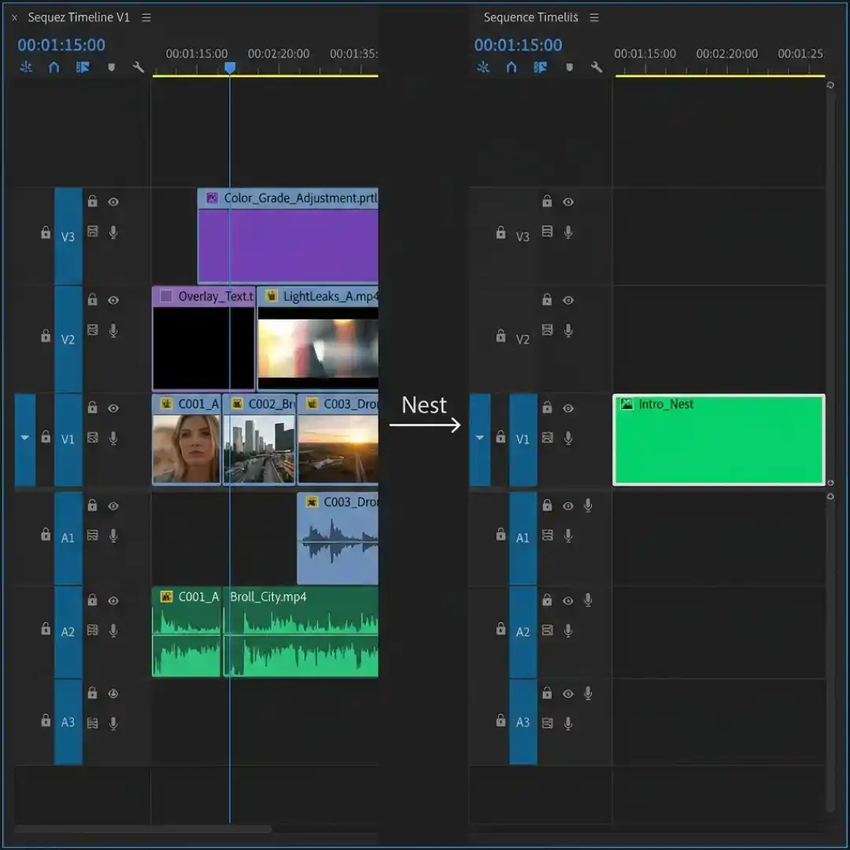The width and height of the screenshot is (850, 850).
Task: Toggle sync lock on A3 in right timeline
Action: [x=548, y=723]
